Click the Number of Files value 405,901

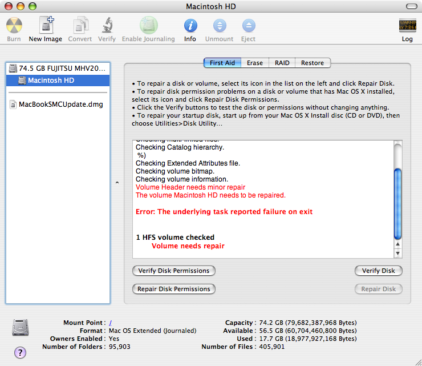[271, 347]
